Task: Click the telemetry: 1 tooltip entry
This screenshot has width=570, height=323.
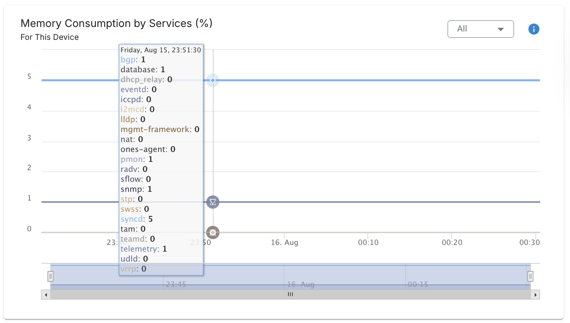Action: click(144, 249)
